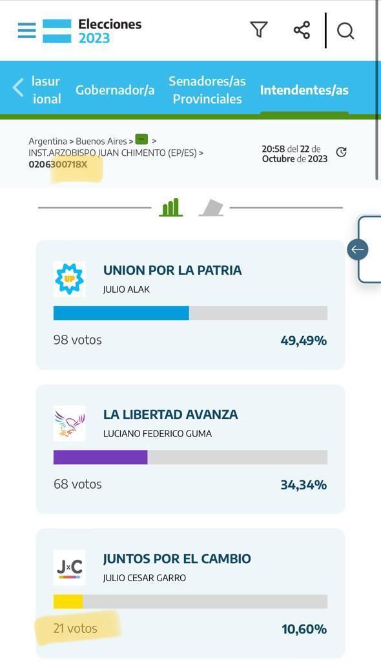
Task: Open INST.ARZOBISPO JUAN CHIMENTO breadcrumb
Action: (x=112, y=153)
